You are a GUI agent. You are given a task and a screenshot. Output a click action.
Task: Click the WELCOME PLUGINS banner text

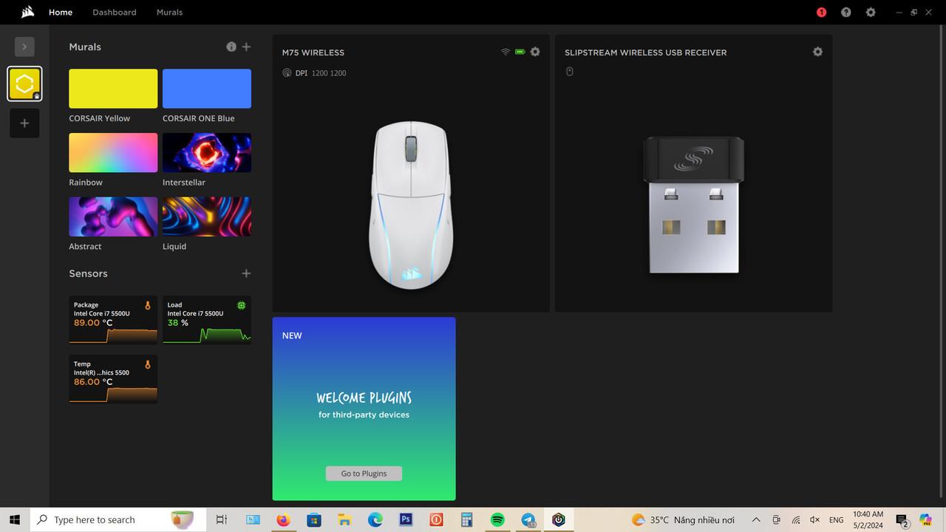click(x=364, y=398)
